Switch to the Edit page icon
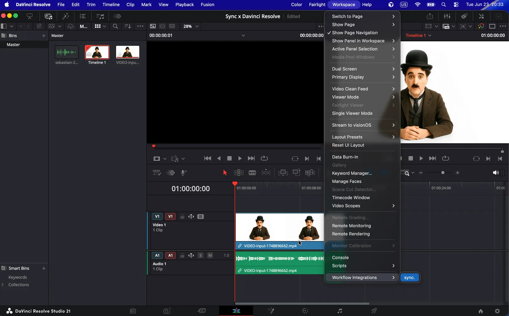 pos(236,311)
